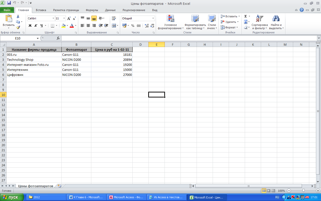This screenshot has width=321, height=201.
Task: Apply the red font color swatch
Action: pyautogui.click(x=72, y=25)
